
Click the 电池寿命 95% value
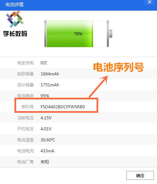[x=45, y=96]
